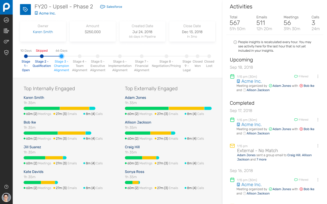Open the dashboard gauge icon in sidebar
This screenshot has width=327, height=204.
pyautogui.click(x=6, y=20)
